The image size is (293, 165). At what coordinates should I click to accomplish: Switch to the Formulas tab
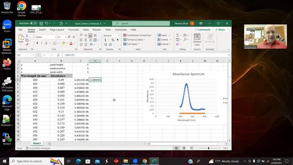coord(73,29)
